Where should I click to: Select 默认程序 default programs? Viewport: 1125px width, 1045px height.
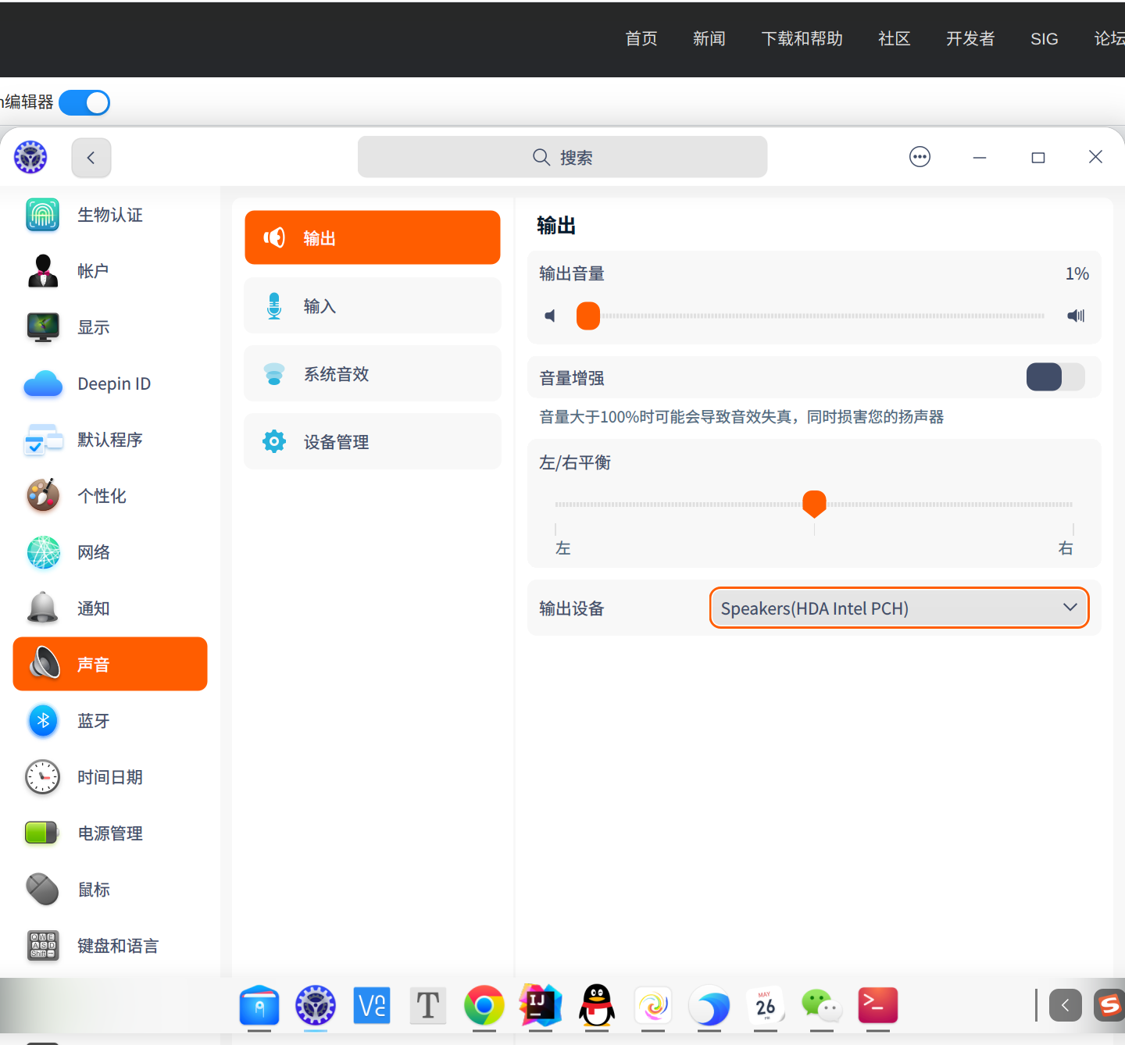point(110,440)
